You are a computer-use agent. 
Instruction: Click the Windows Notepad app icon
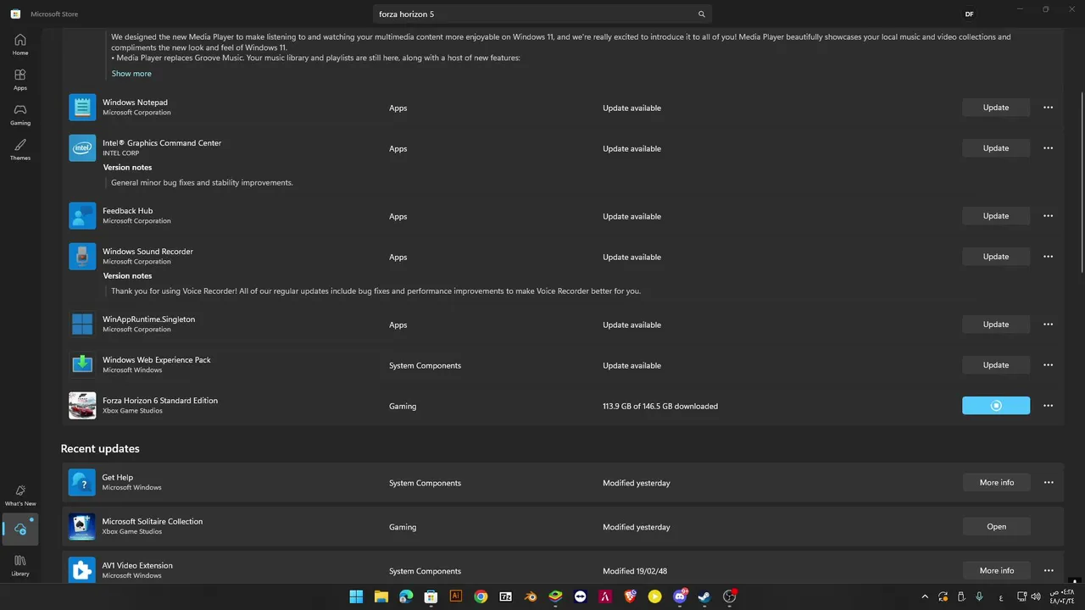pos(82,108)
